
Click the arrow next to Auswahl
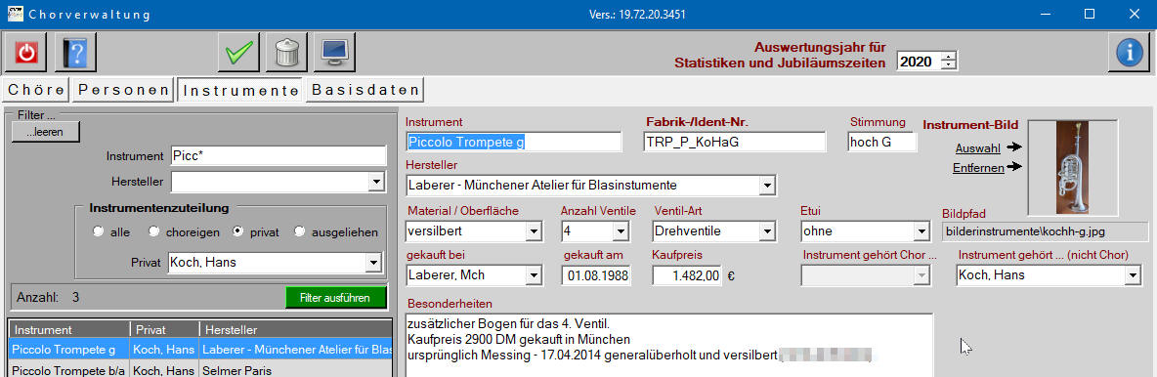coord(1014,147)
